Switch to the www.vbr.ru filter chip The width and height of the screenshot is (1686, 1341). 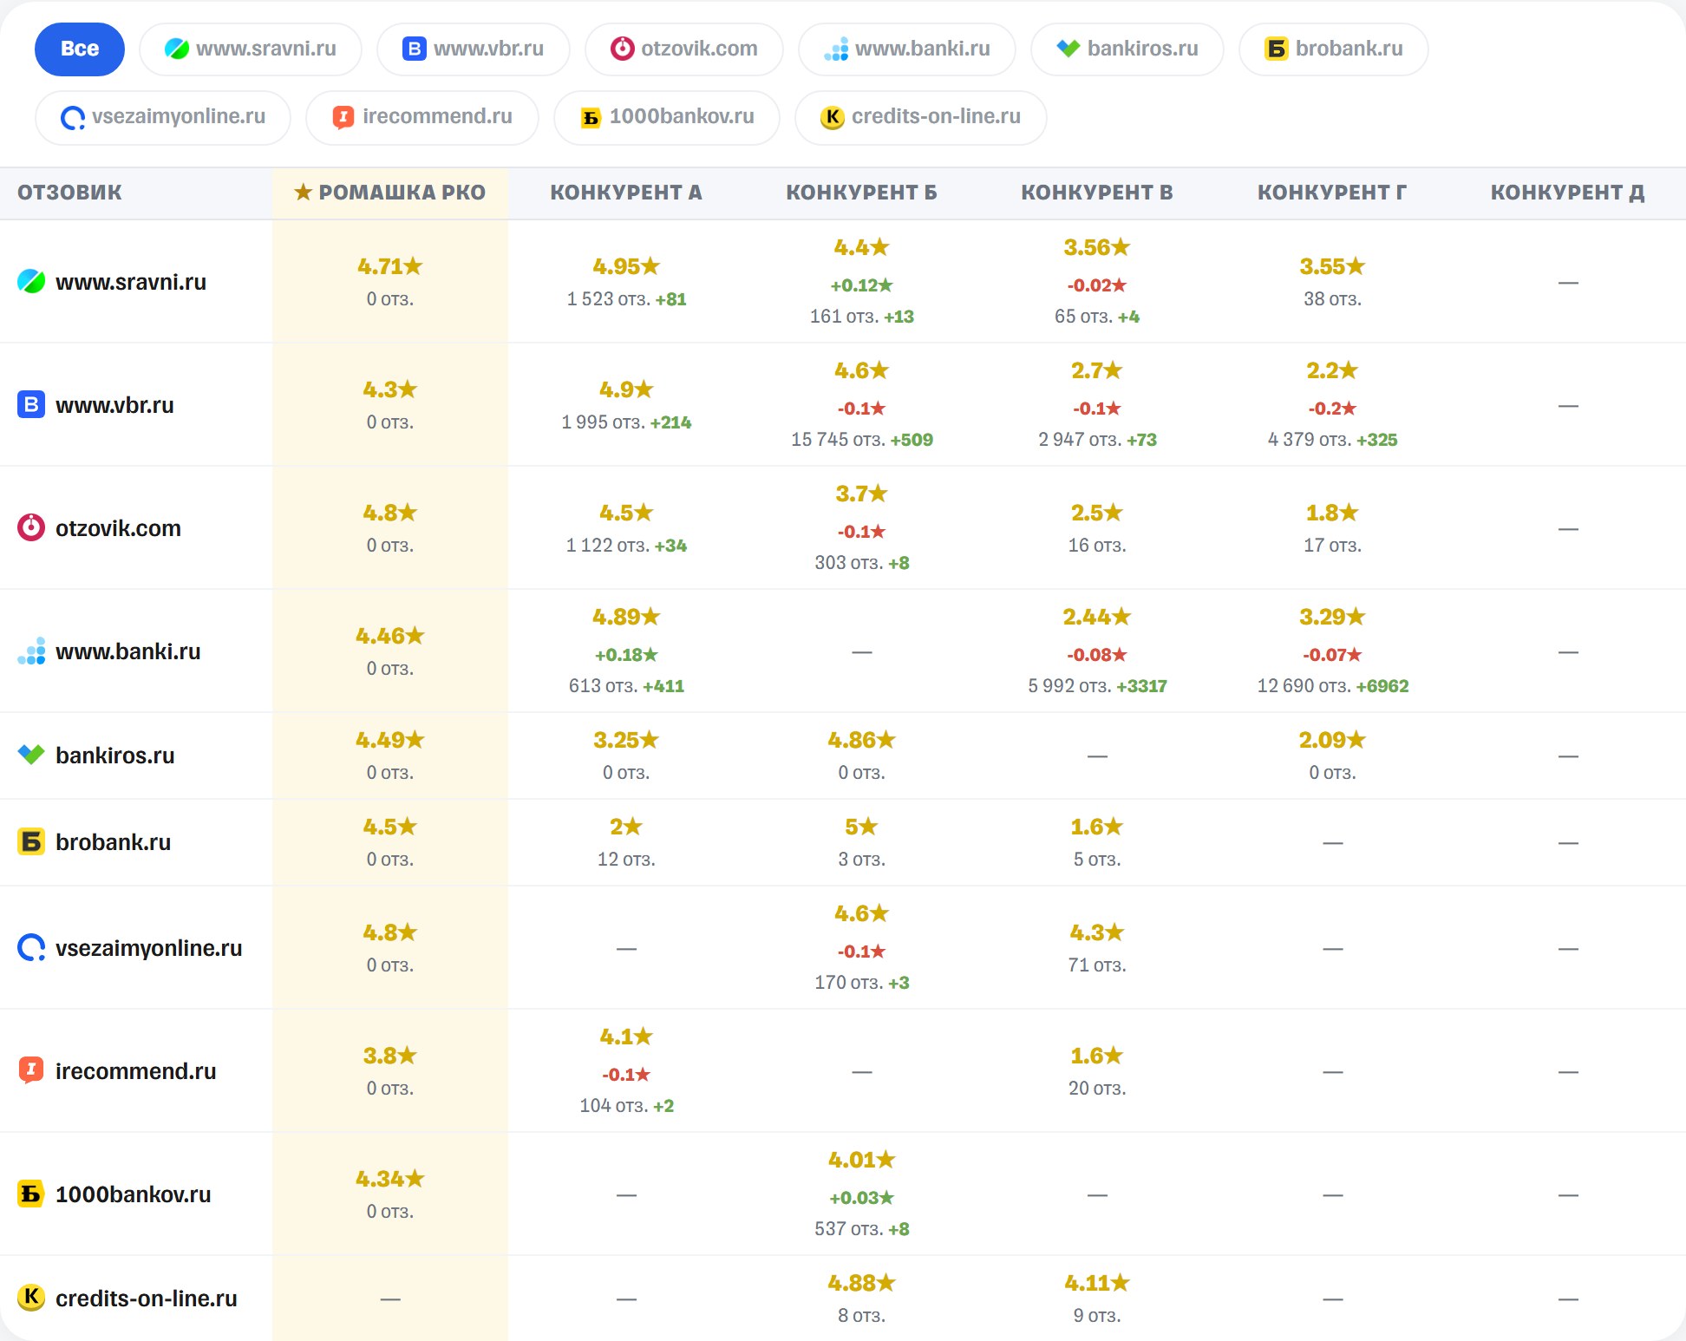tap(474, 49)
